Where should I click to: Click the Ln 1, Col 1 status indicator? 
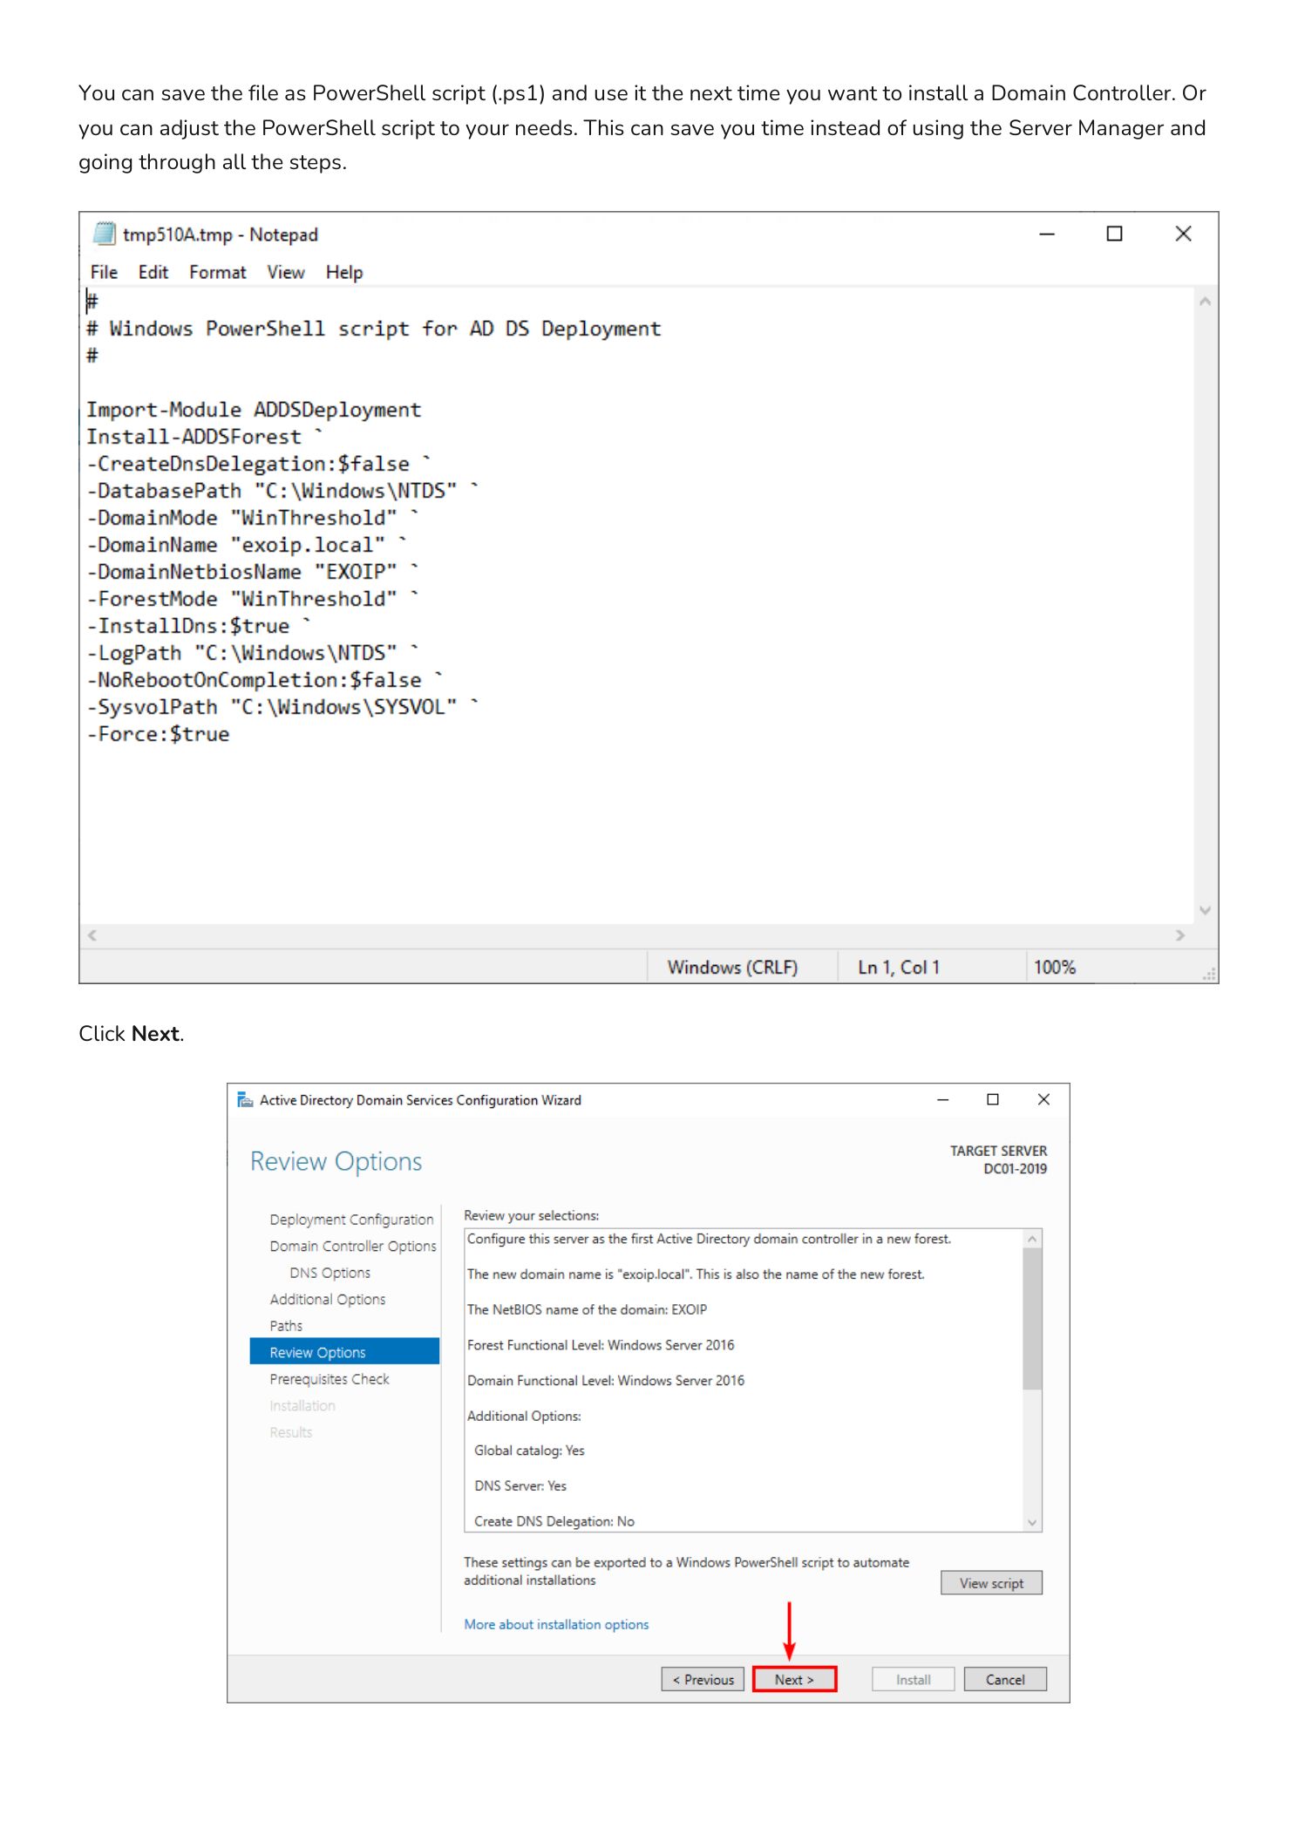(x=899, y=967)
